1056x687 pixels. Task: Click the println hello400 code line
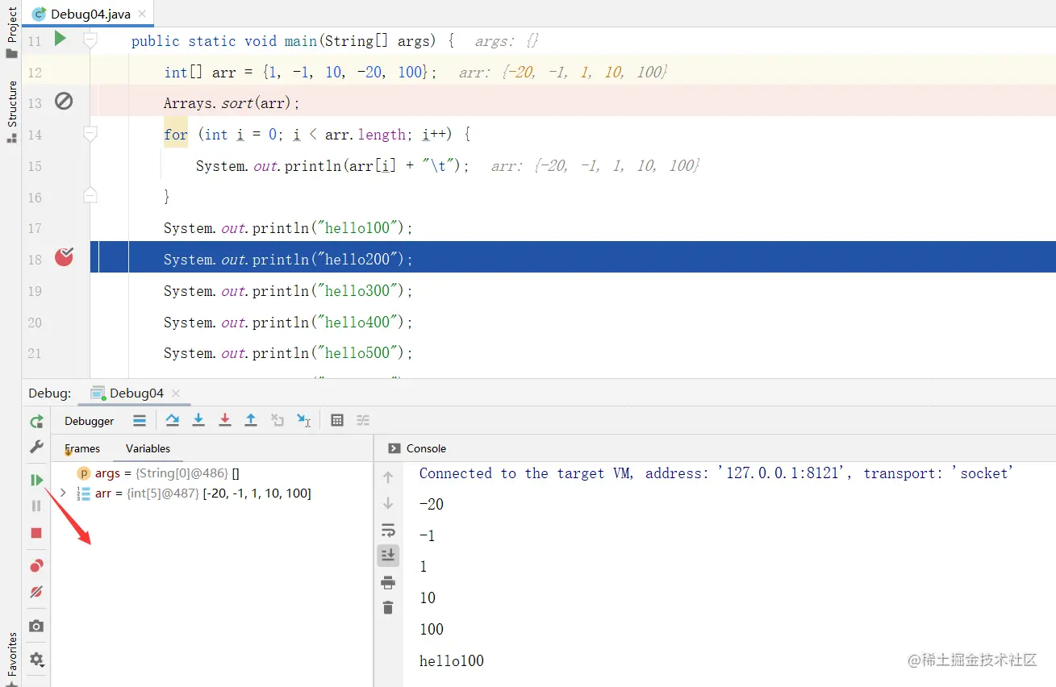[288, 322]
